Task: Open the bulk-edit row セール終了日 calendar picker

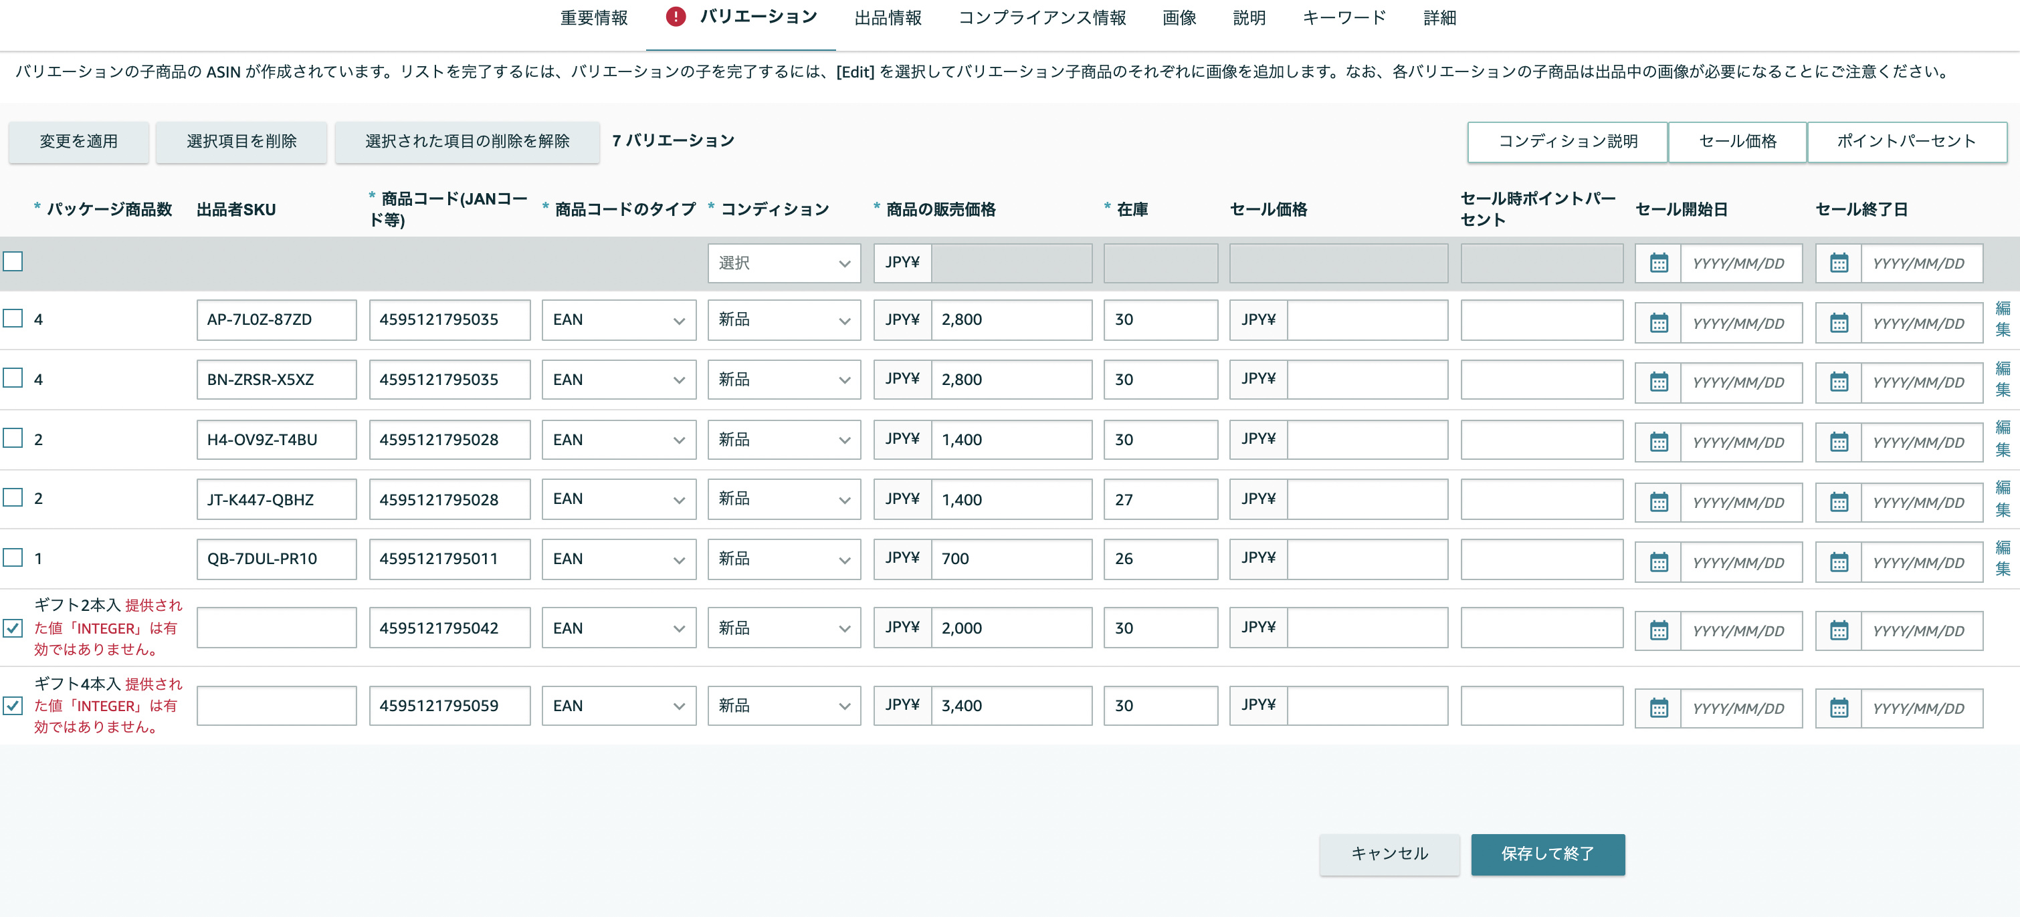Action: [1839, 263]
